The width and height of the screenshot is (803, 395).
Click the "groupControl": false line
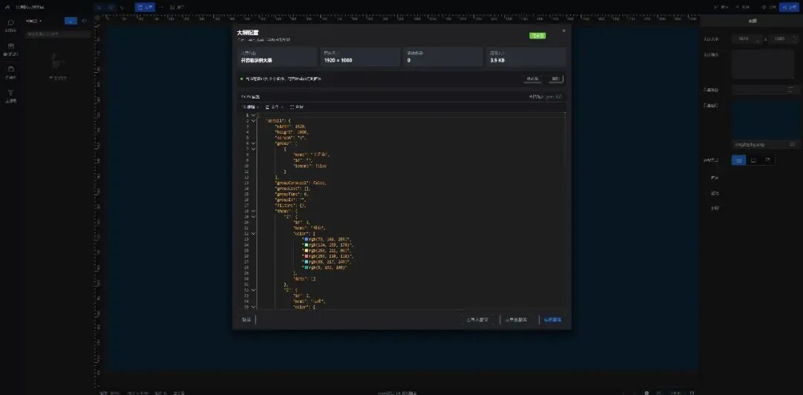coord(301,183)
